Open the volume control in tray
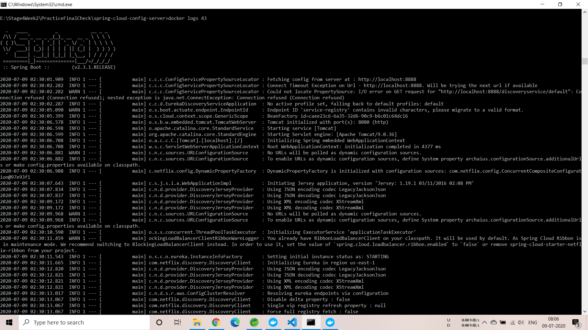 click(x=521, y=322)
